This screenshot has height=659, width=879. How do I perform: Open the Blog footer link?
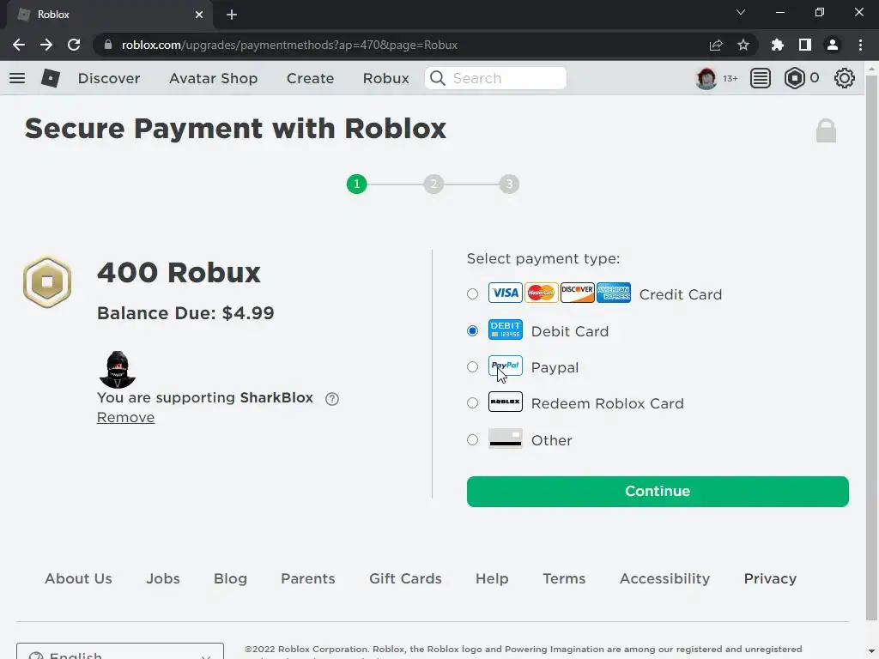coord(230,578)
